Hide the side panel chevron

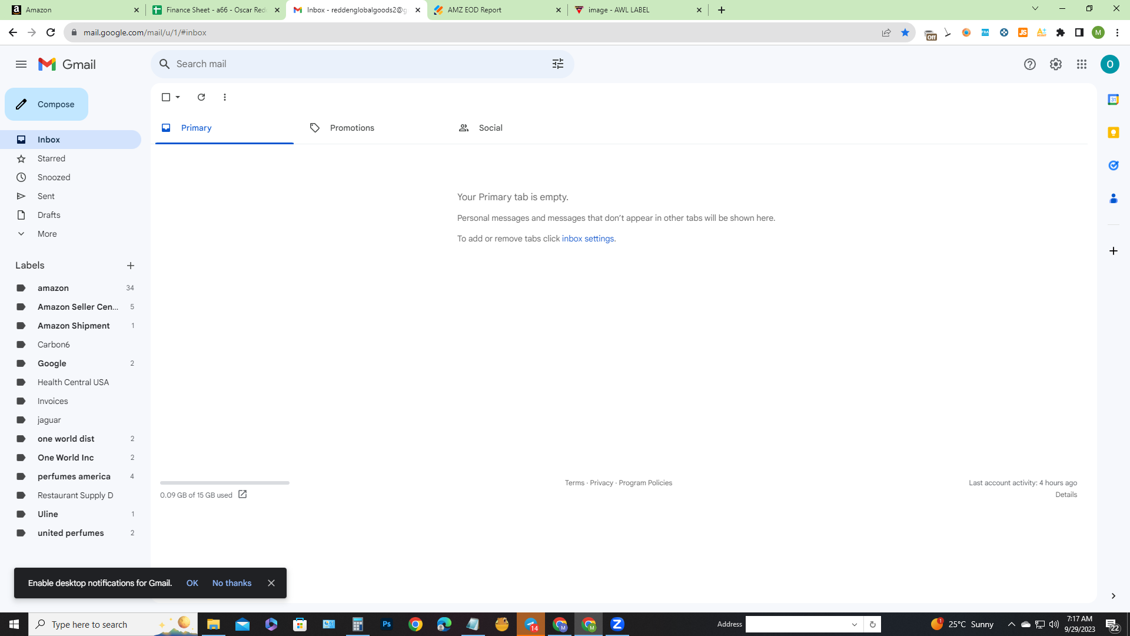pyautogui.click(x=1113, y=596)
